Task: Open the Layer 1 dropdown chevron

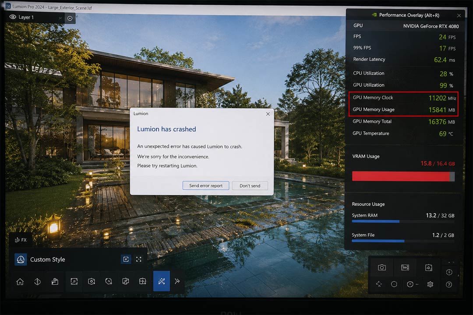Action: point(60,18)
